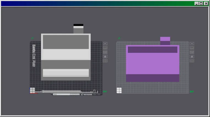The image size is (210, 117).
Task: Minimize the window
Action: pyautogui.click(x=196, y=4)
